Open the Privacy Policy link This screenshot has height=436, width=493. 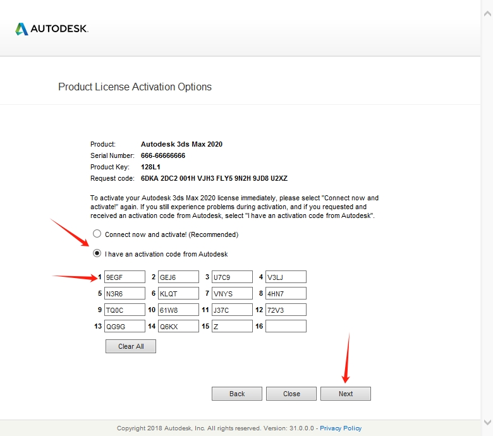pos(341,428)
